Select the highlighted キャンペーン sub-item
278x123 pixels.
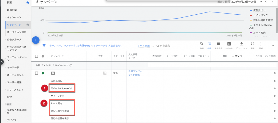click(x=14, y=25)
